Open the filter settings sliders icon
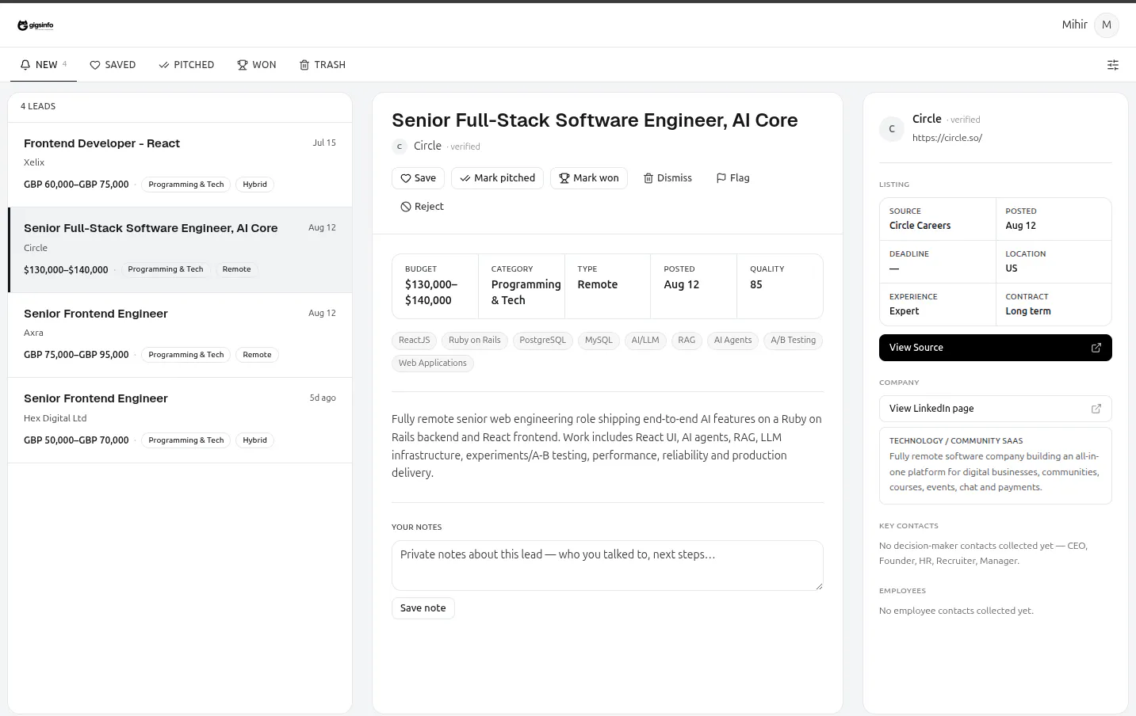Viewport: 1136px width, 716px height. (x=1113, y=65)
